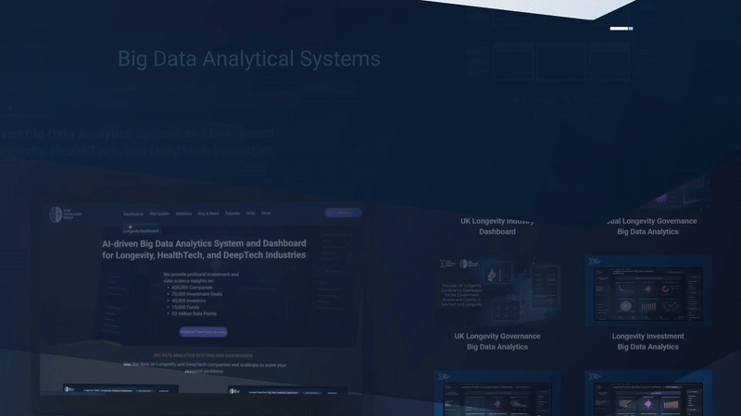Click the purple button in site header
Screen dimensions: 741x416
(x=344, y=213)
